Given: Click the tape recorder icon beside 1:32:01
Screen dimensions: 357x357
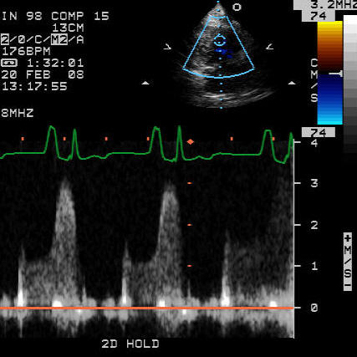Looking at the screenshot, I should point(9,63).
